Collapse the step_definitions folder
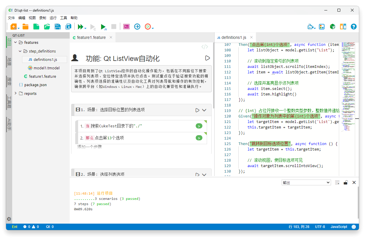The image size is (365, 239). tap(20, 51)
